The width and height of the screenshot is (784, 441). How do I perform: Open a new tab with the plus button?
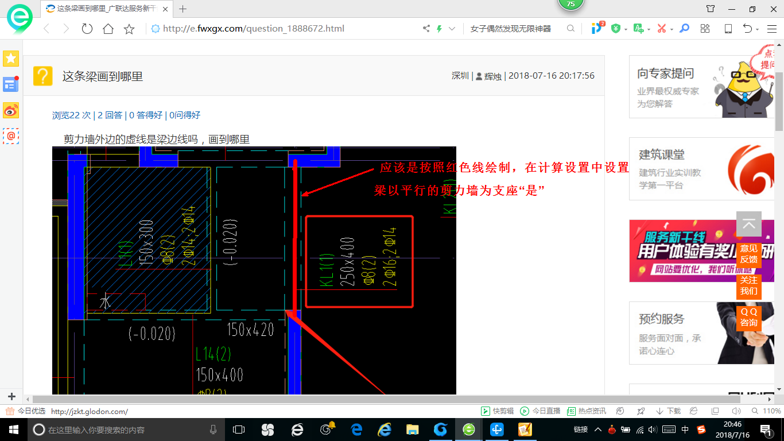(x=183, y=9)
